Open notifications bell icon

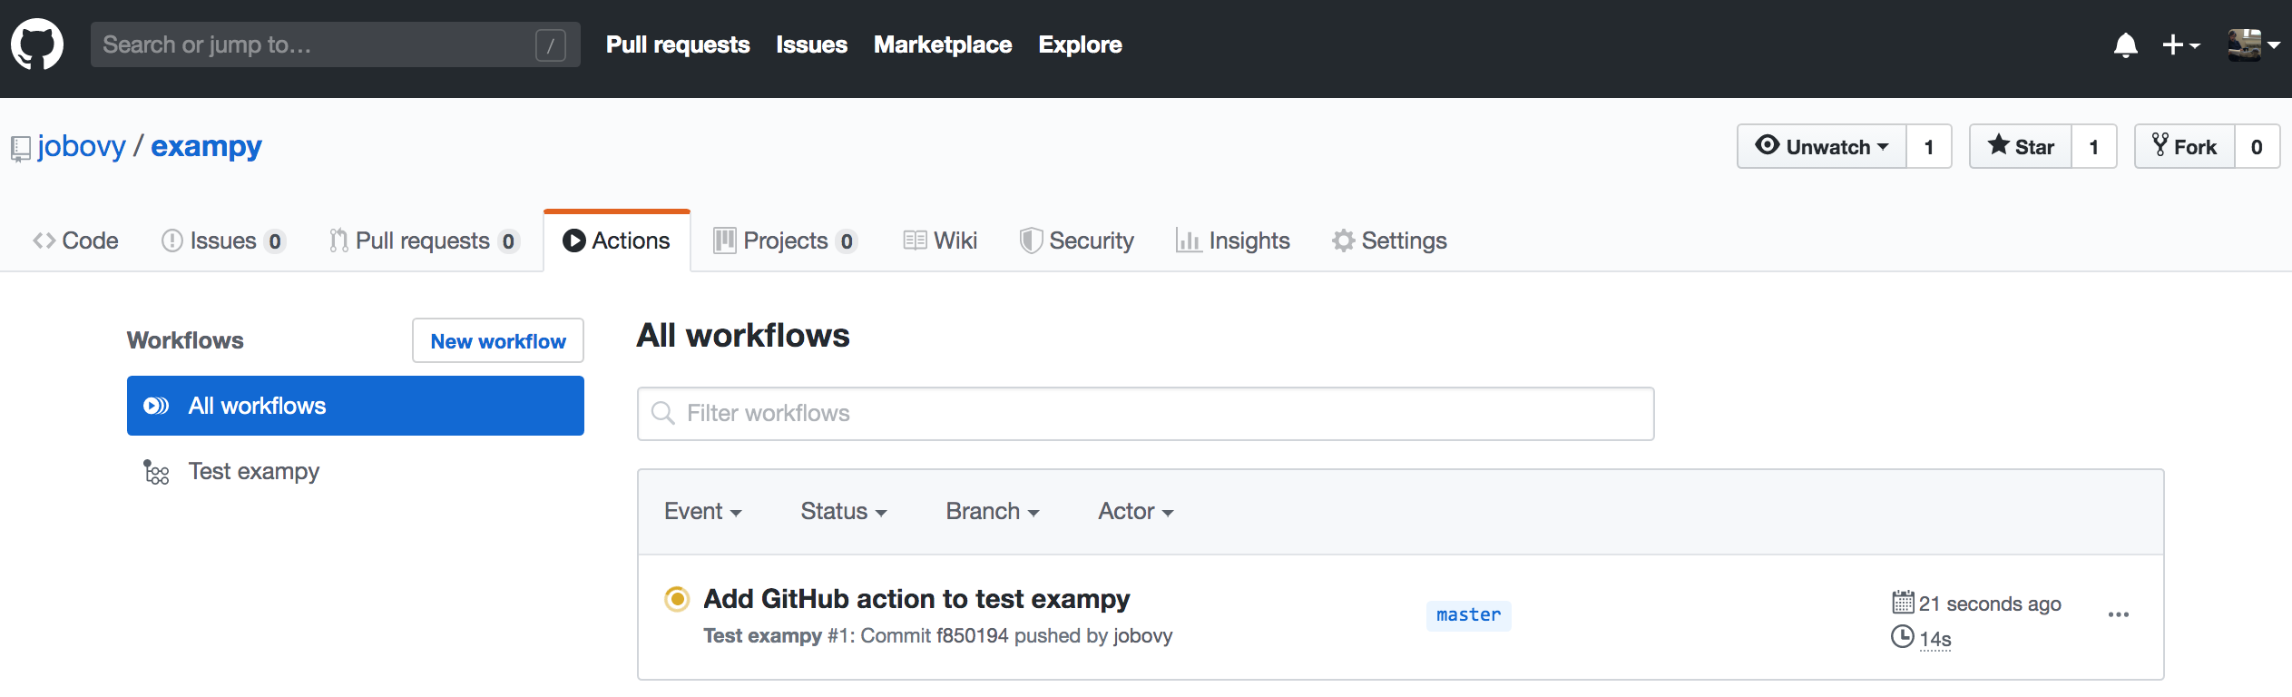(x=2125, y=44)
